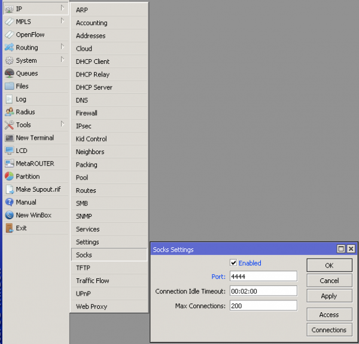Open the Firewall entry in IP menu
Image resolution: width=359 pixels, height=344 pixels.
tap(87, 113)
